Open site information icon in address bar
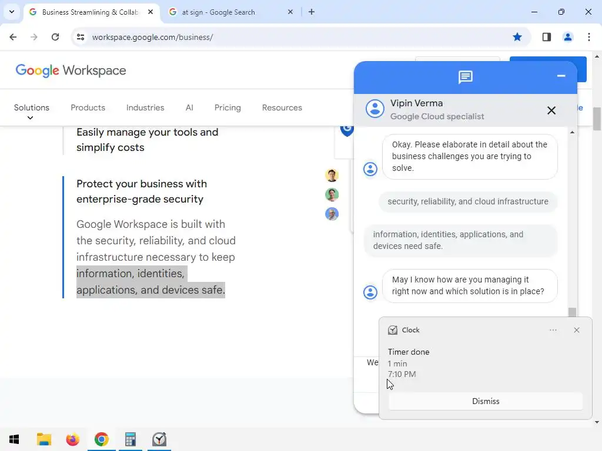The height and width of the screenshot is (451, 602). pyautogui.click(x=81, y=37)
